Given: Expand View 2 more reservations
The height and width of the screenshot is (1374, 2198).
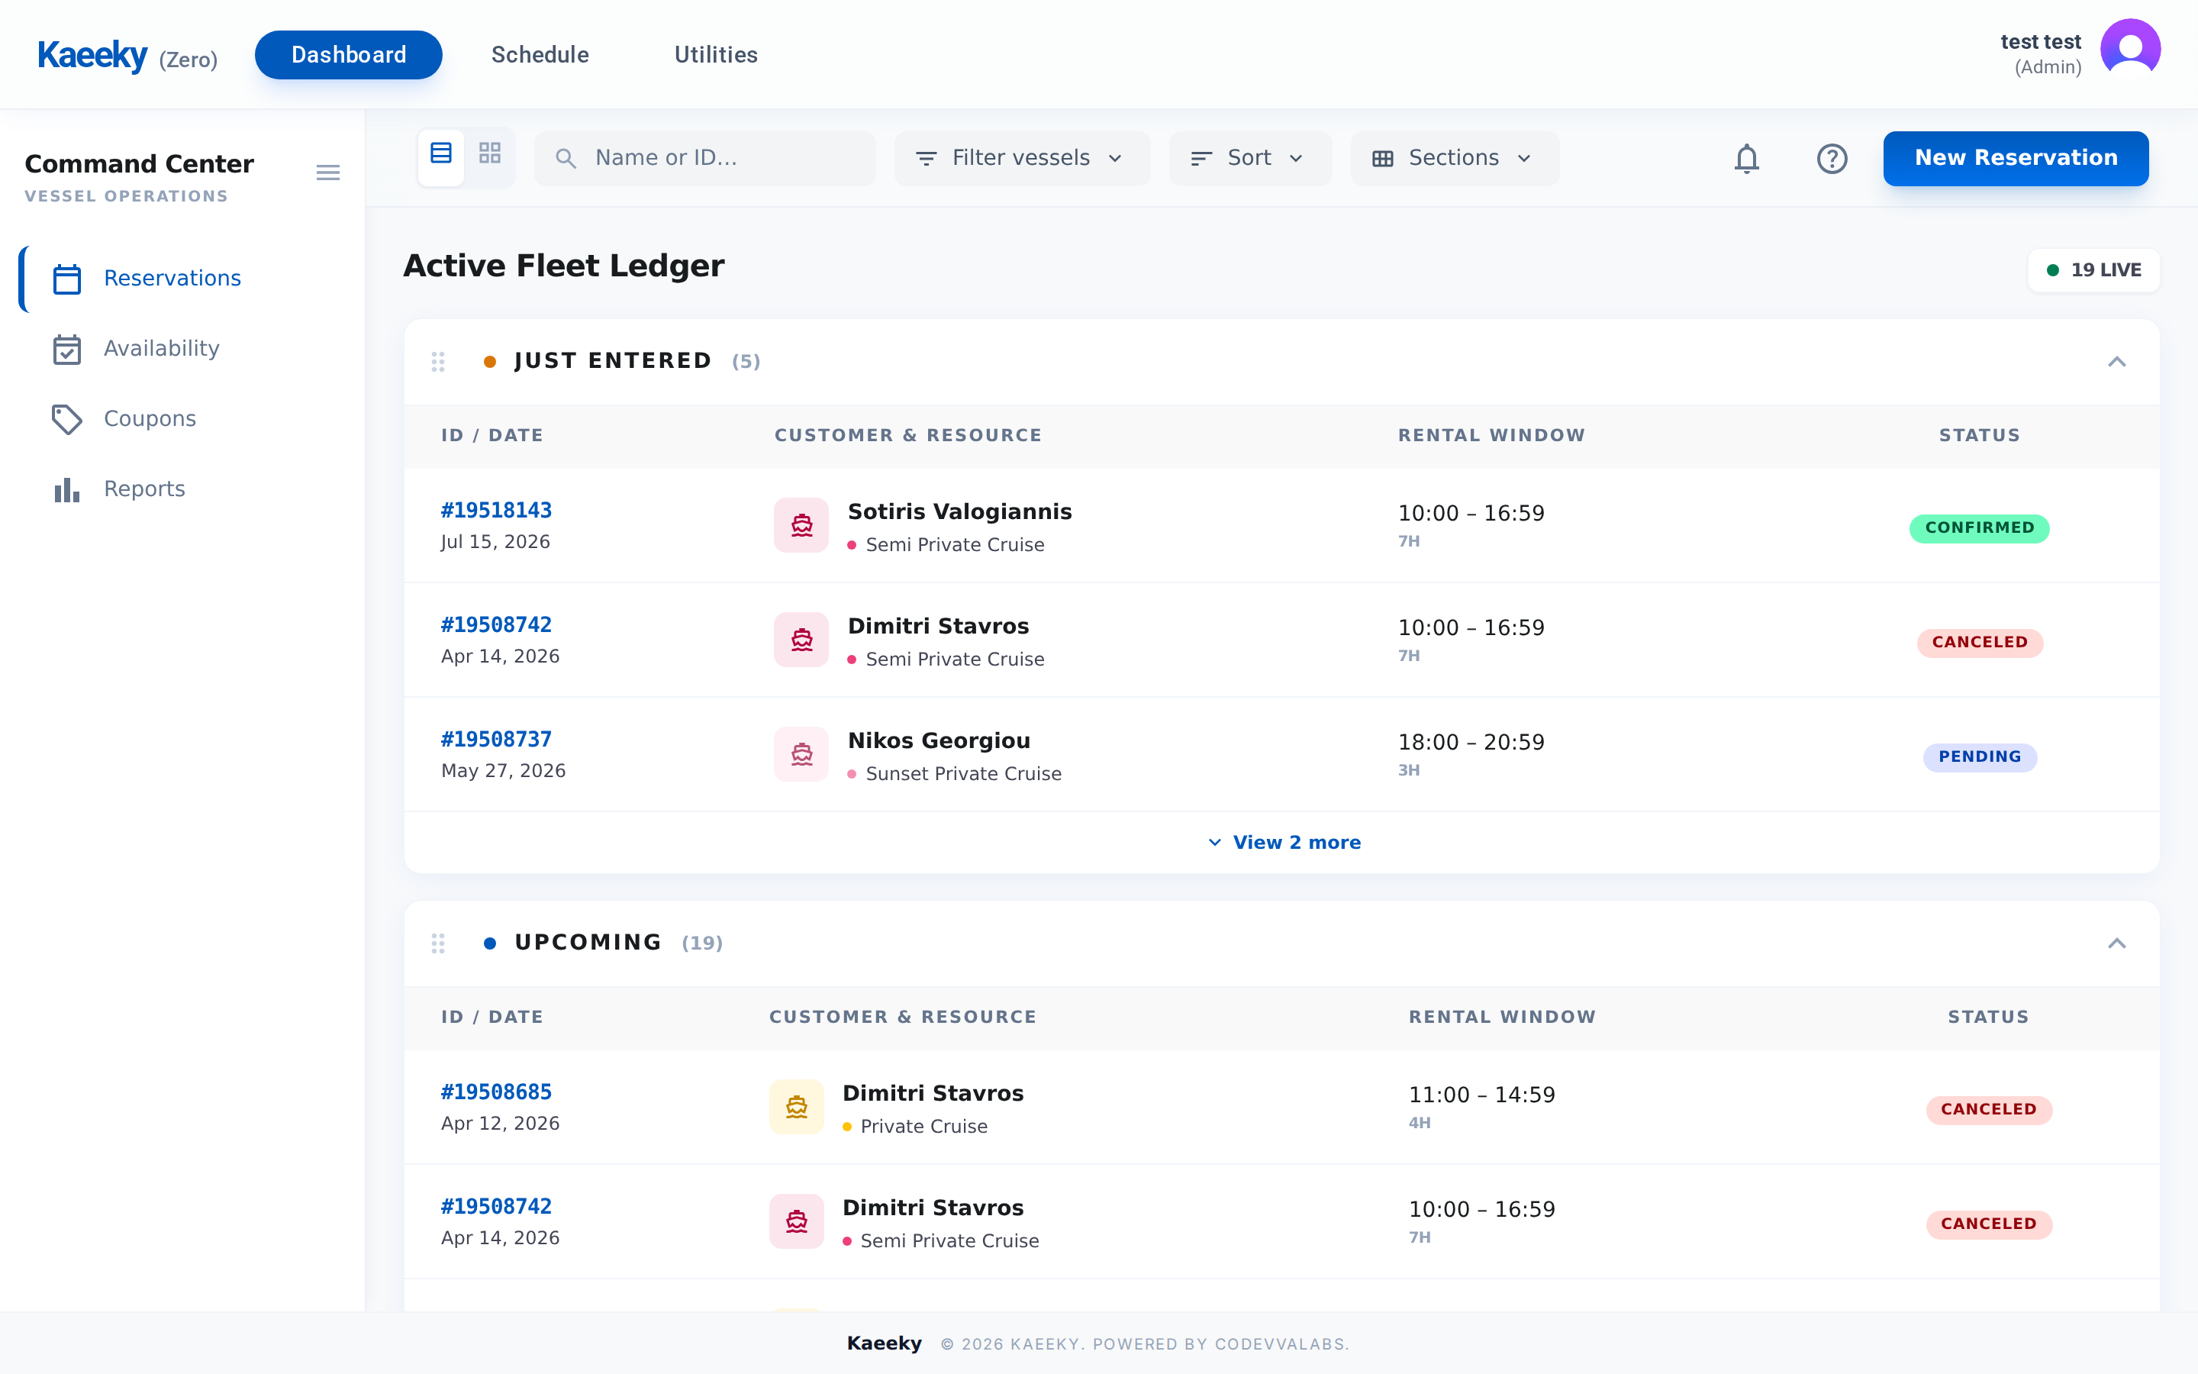Looking at the screenshot, I should click(x=1284, y=843).
